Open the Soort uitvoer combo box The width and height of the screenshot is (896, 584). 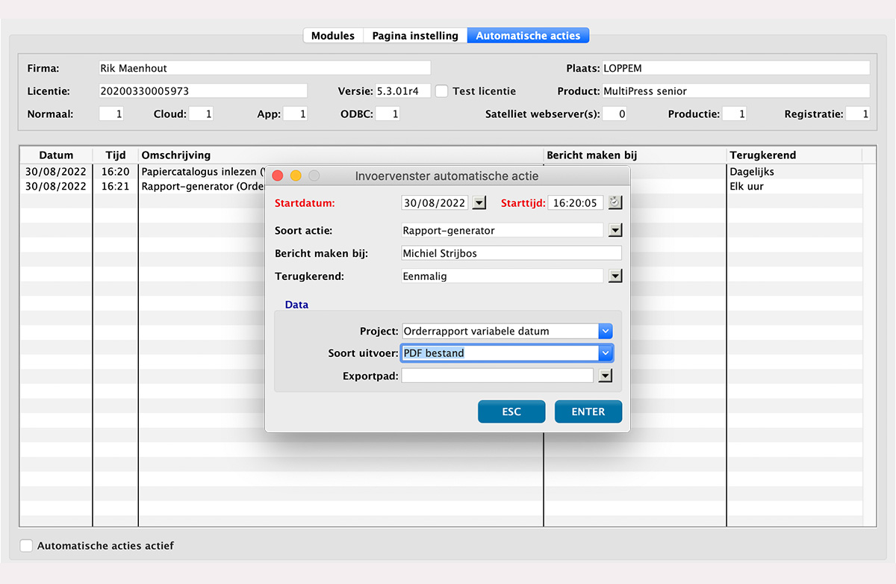(606, 353)
